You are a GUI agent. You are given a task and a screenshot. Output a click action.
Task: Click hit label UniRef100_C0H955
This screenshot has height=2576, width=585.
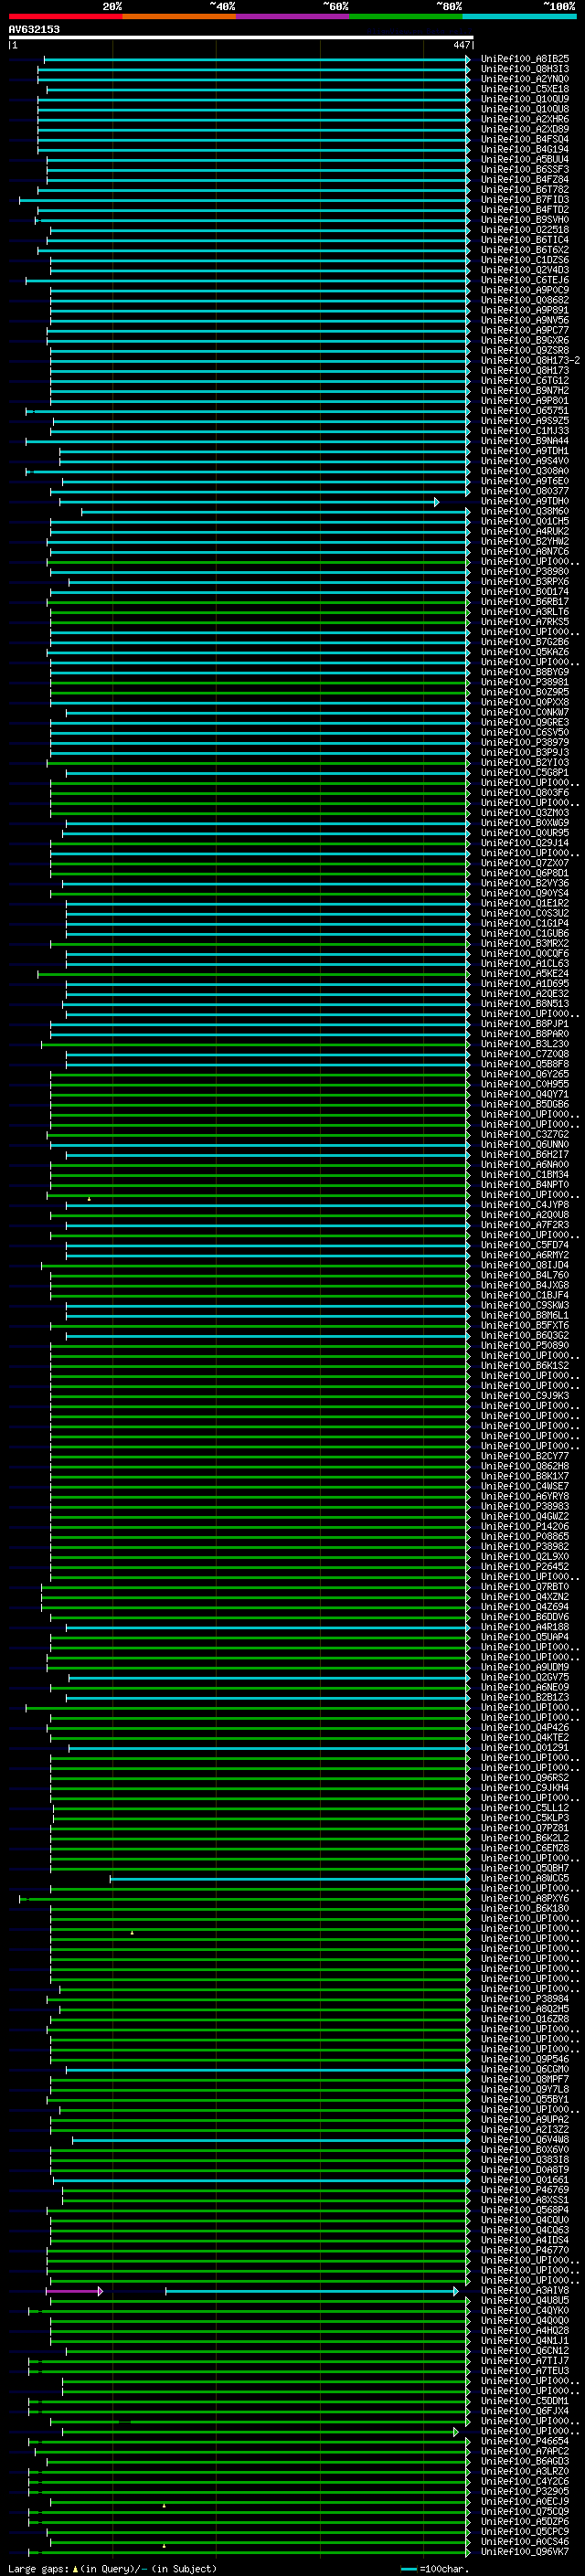(x=525, y=1084)
